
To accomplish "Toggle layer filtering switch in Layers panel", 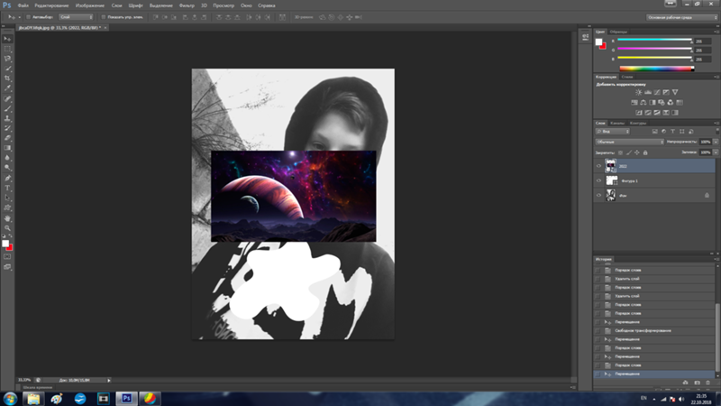I will coord(716,132).
